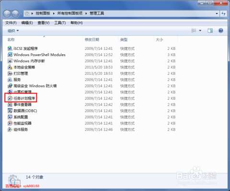Select the 性能监视器 shortcut icon
This screenshot has width=230, height=191.
coord(10,123)
